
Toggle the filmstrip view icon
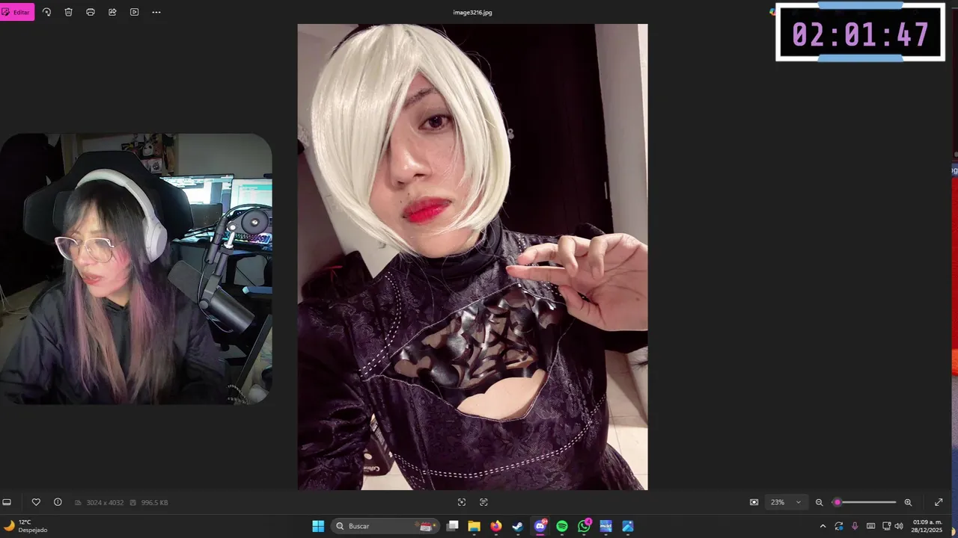click(7, 502)
